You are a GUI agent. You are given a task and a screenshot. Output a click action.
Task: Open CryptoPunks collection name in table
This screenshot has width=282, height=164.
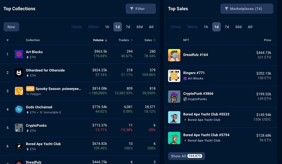36,125
